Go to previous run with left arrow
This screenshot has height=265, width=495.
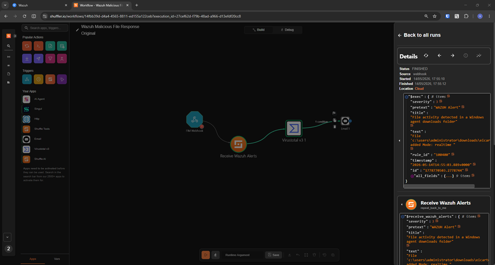coord(440,56)
